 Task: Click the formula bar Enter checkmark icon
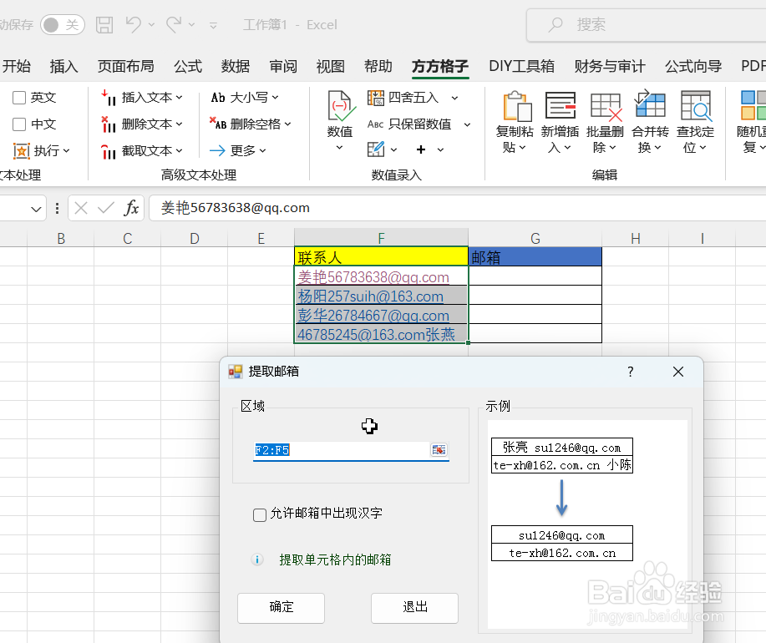[105, 209]
